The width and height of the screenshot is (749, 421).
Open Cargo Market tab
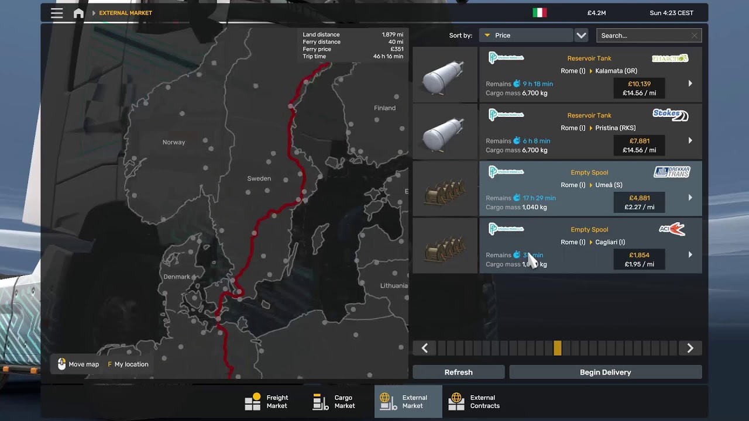coord(334,402)
